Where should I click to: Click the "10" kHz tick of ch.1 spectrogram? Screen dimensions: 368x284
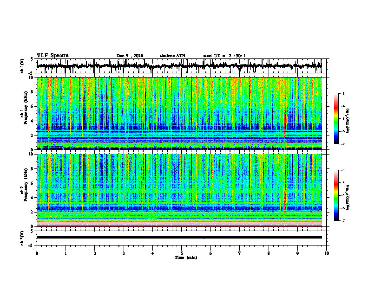tap(32, 78)
